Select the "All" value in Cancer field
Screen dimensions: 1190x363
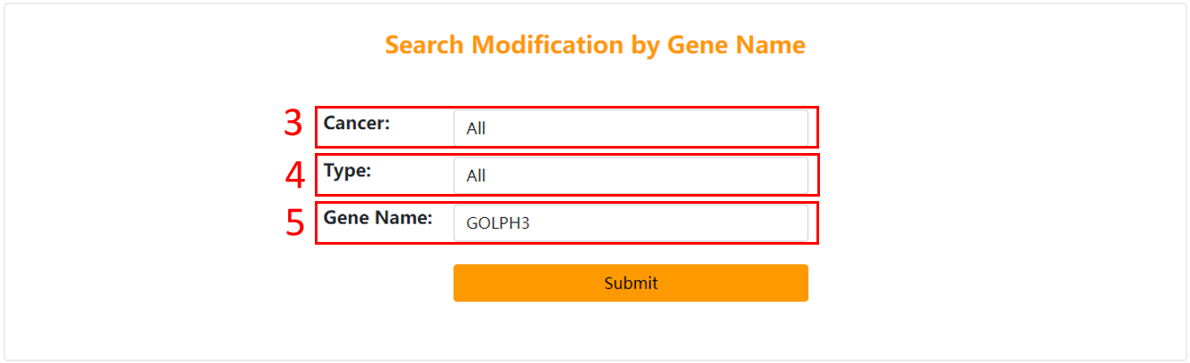click(476, 129)
